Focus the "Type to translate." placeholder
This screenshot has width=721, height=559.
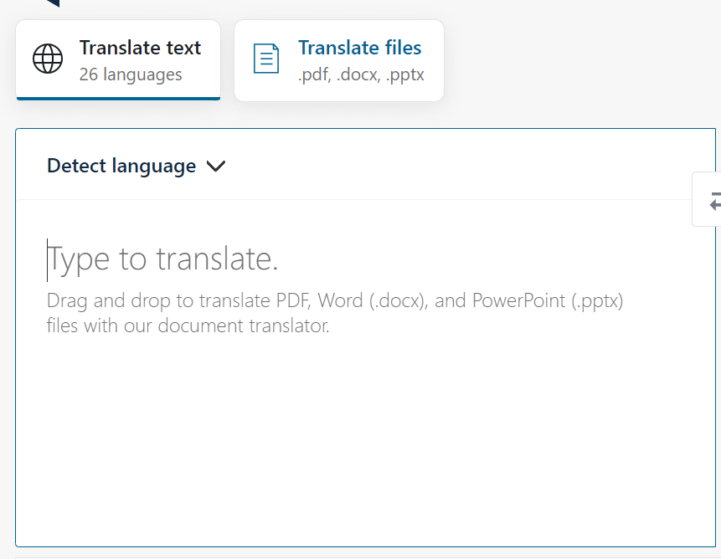pos(163,259)
